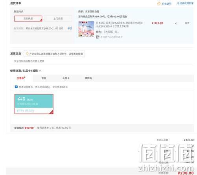Open the 礼品卡 tab
Screen dimensions: 197x175
(x=66, y=78)
